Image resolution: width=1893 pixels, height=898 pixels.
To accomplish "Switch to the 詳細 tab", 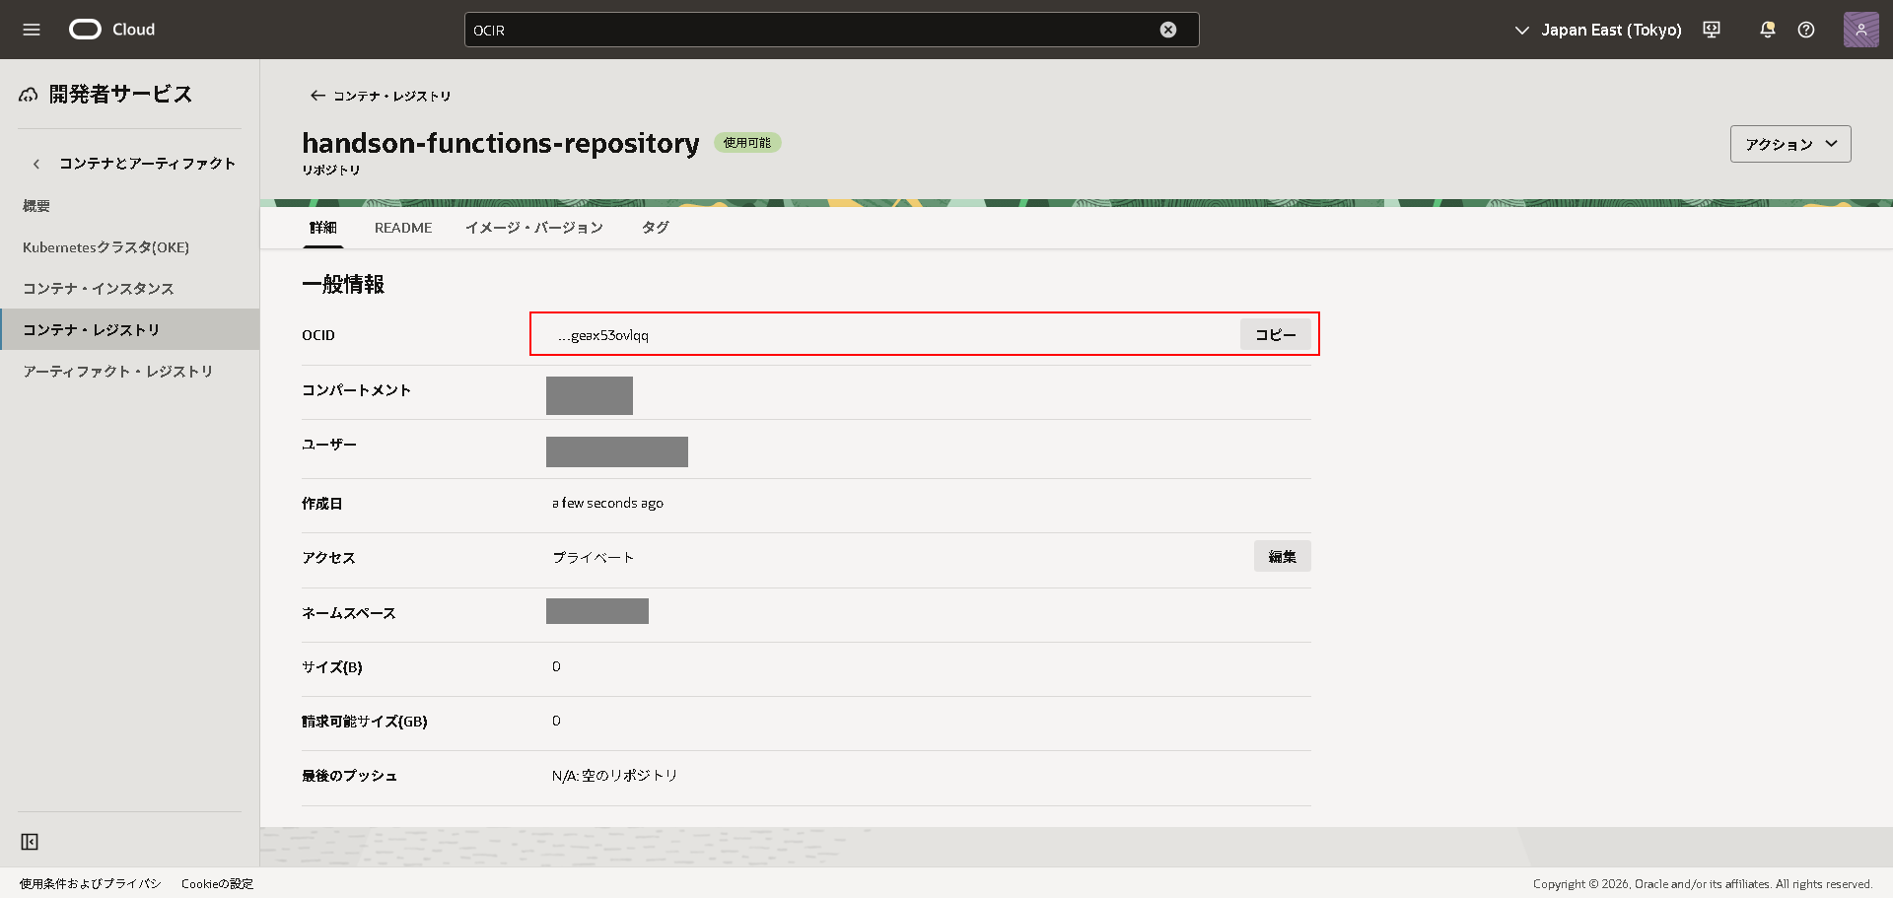I will pyautogui.click(x=323, y=228).
